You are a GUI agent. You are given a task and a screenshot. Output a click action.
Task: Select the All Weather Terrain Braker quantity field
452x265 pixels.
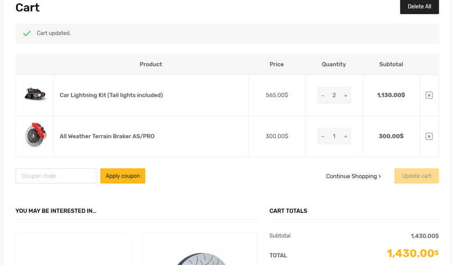(x=334, y=136)
